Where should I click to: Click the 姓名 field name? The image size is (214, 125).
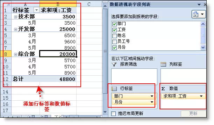121,35
